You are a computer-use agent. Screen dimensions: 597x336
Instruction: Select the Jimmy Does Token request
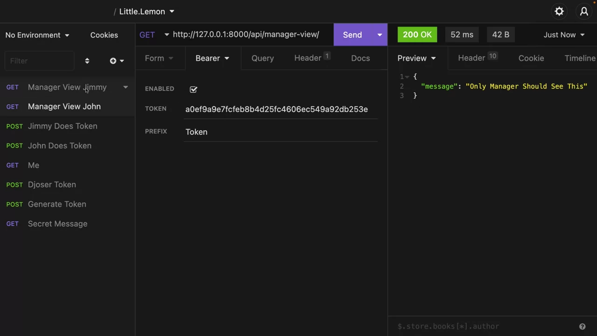coord(62,126)
